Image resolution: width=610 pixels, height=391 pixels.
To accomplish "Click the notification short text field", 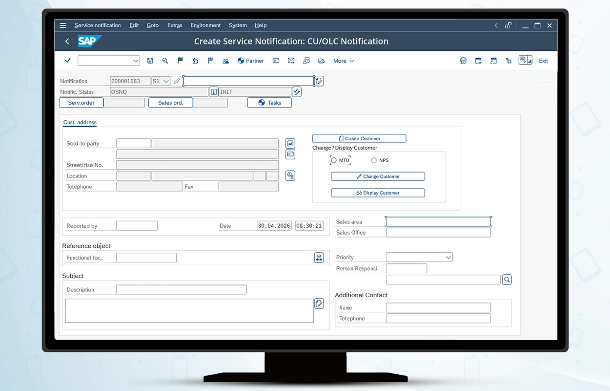I will tap(249, 81).
